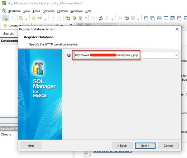This screenshot has width=187, height=158.
Task: Click the database icon with dropdown arrow
Action: pos(21,18)
